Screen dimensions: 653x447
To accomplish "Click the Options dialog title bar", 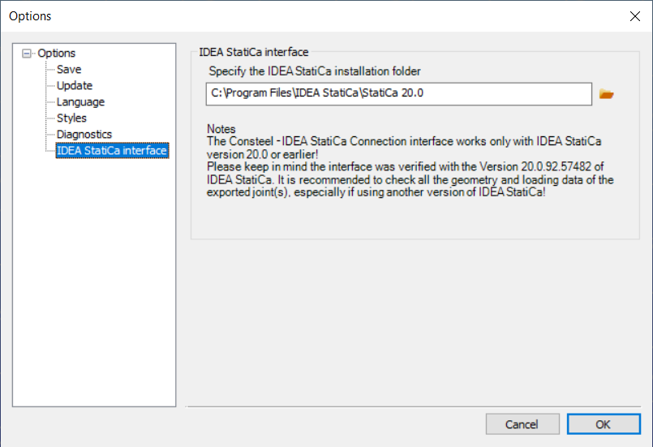I will 326,16.
